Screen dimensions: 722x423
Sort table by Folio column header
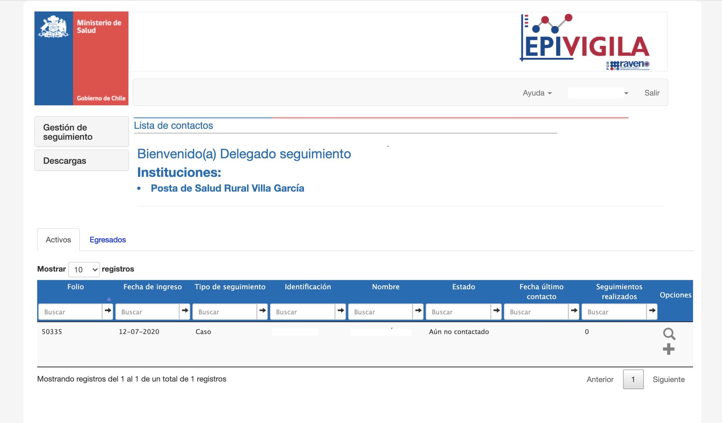point(76,287)
